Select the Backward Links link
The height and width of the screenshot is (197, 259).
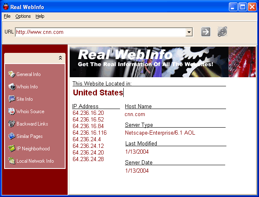point(32,124)
